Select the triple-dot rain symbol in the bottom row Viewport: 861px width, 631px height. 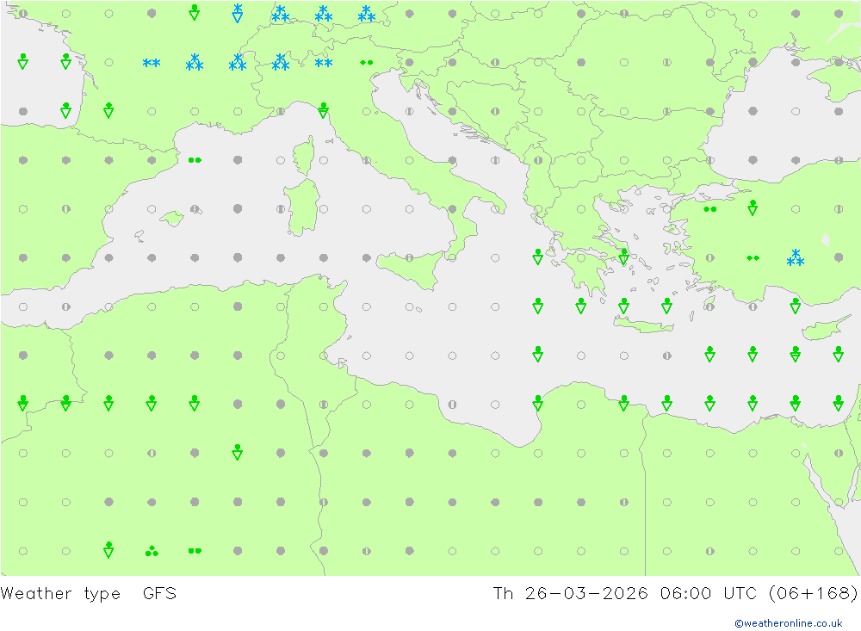152,550
